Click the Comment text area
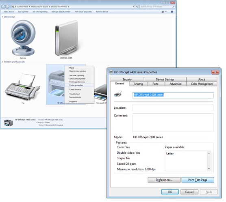 pos(173,123)
